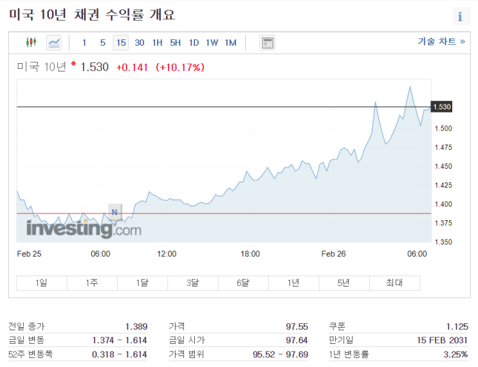Click the 1년 변동률 value 3.25%
Screen dimensions: 478x367
pyautogui.click(x=455, y=354)
